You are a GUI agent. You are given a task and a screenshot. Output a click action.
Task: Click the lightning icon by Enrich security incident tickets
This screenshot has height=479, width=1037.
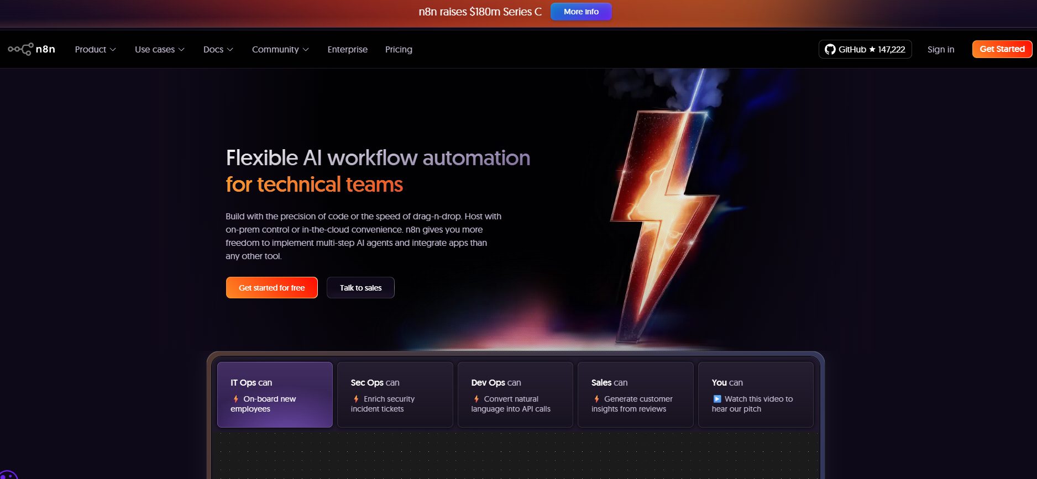356,399
